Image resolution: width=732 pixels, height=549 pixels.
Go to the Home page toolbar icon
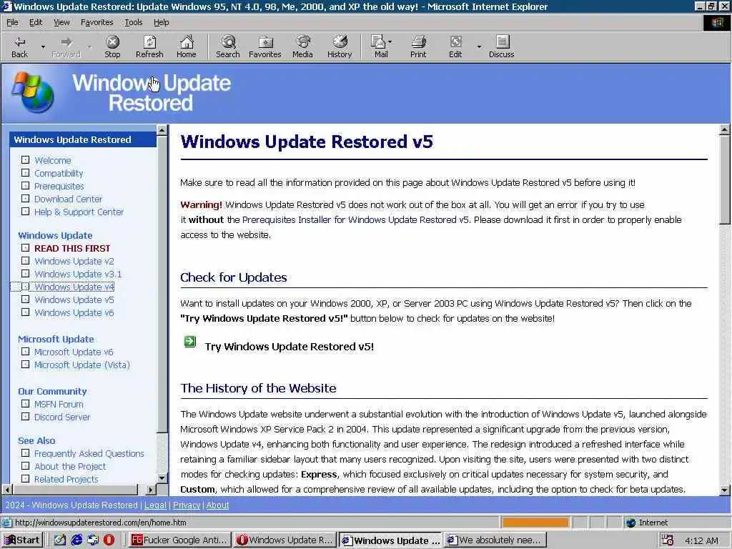click(x=187, y=46)
